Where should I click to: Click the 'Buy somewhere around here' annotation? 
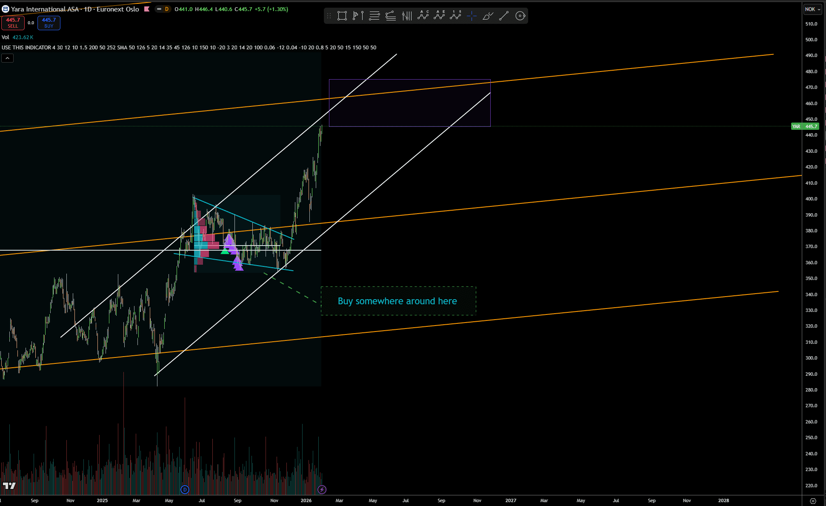click(397, 301)
